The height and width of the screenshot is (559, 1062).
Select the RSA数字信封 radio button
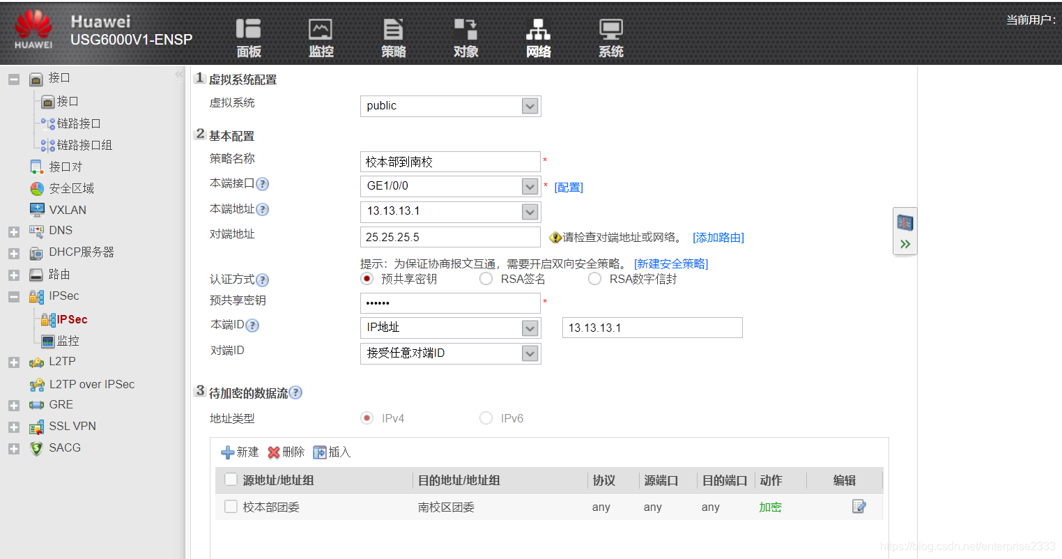tap(594, 279)
